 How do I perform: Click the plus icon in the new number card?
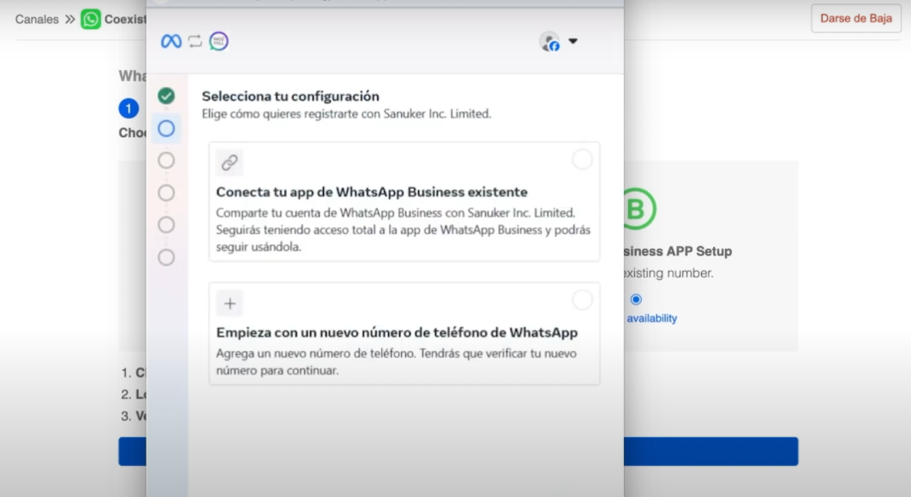[230, 303]
